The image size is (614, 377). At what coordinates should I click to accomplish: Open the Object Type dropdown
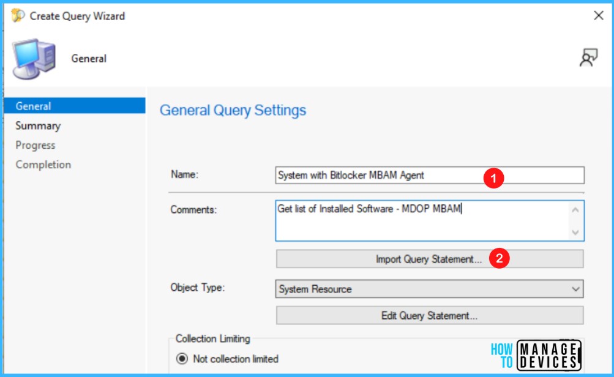(430, 289)
